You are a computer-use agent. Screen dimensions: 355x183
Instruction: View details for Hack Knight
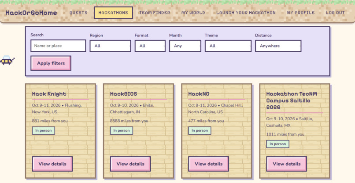(52, 164)
